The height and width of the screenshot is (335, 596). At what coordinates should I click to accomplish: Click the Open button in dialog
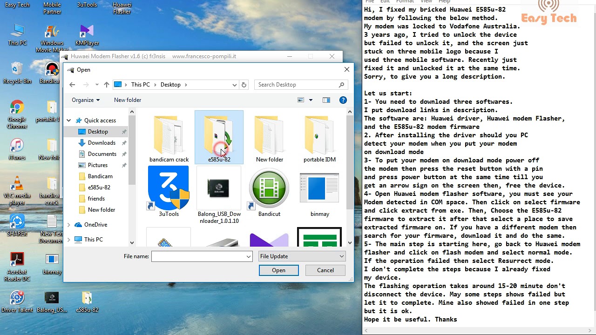[278, 270]
